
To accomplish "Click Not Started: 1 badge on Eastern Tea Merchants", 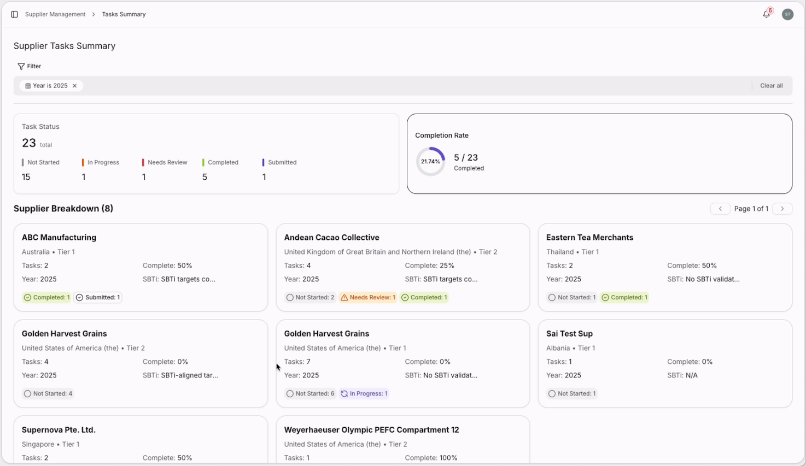I will [572, 298].
